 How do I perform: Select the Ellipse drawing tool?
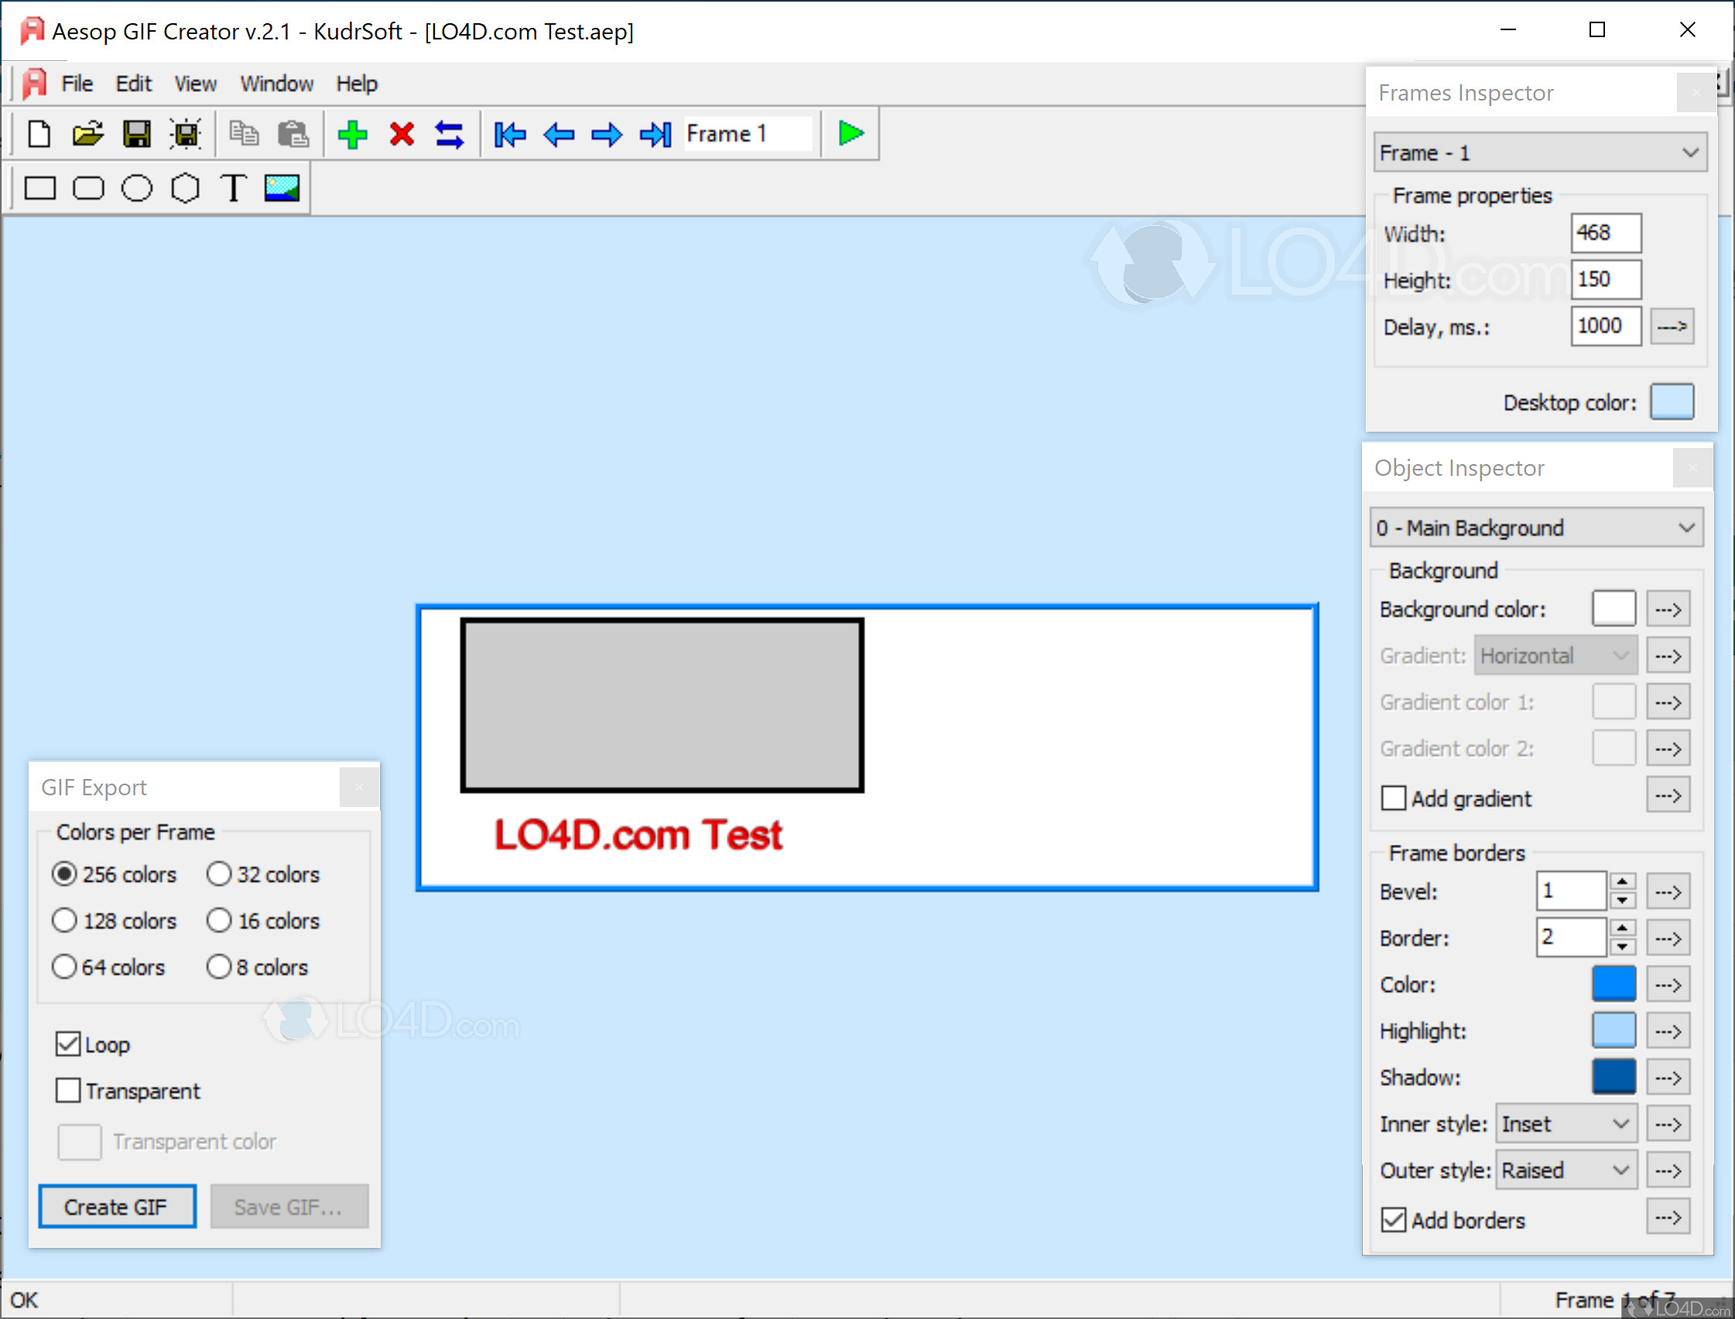click(x=138, y=188)
